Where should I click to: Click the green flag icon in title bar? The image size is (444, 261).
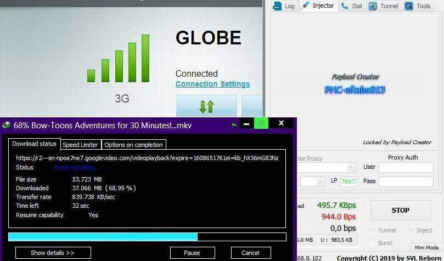click(234, 125)
